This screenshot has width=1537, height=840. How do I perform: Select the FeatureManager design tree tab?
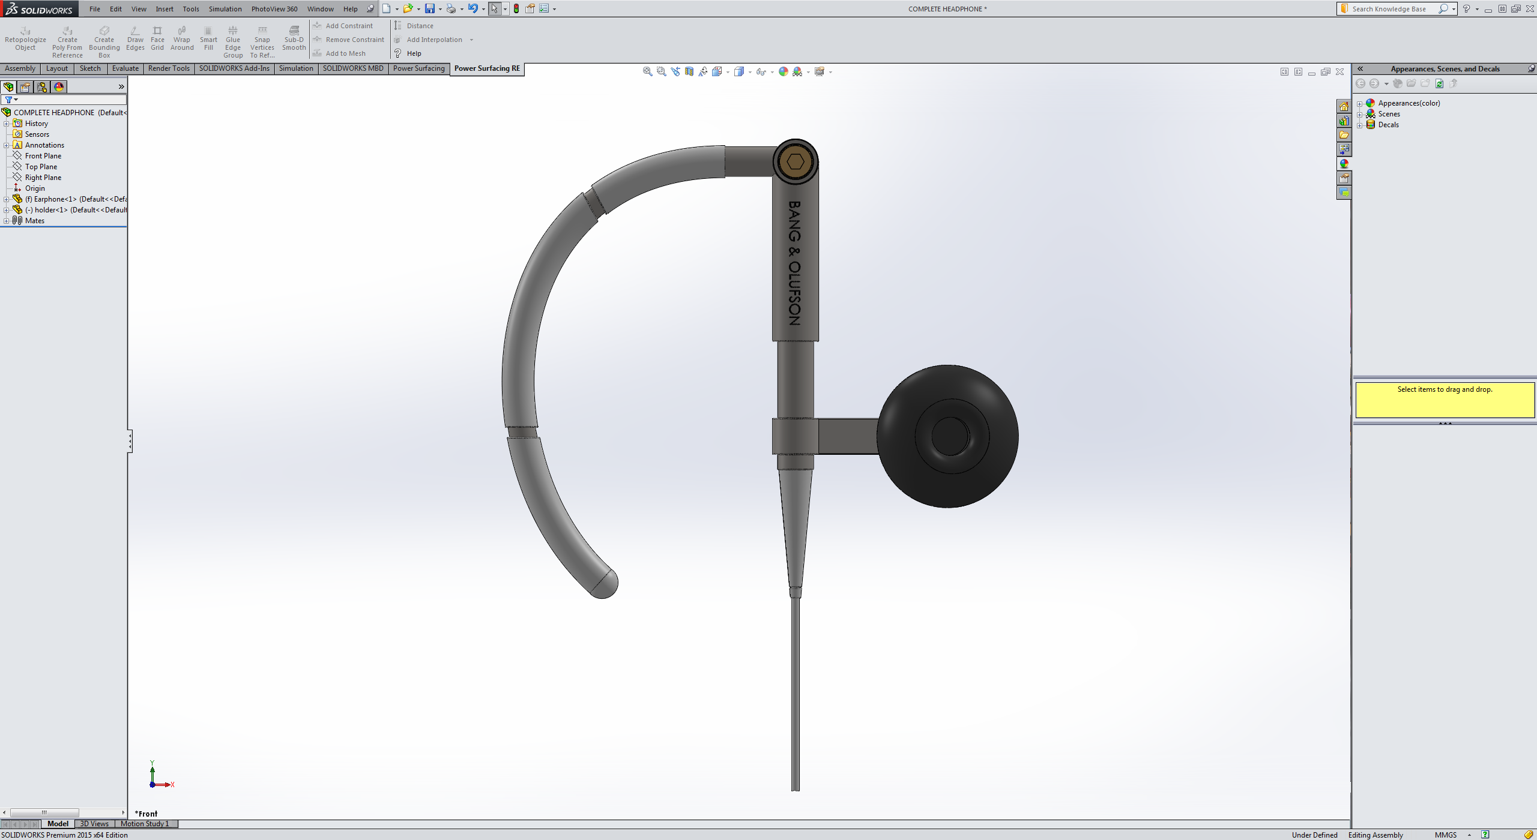pos(8,87)
